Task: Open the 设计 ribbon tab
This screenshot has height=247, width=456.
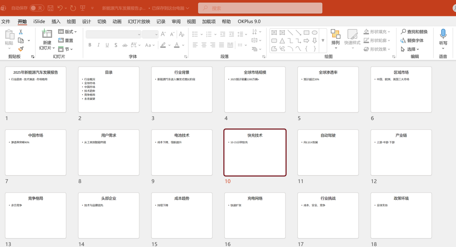Action: click(87, 21)
